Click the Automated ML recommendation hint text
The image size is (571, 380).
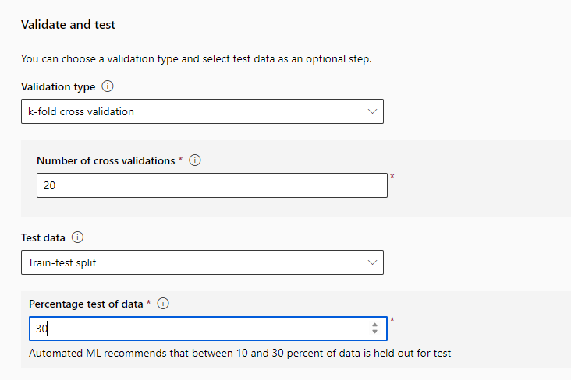tap(239, 353)
